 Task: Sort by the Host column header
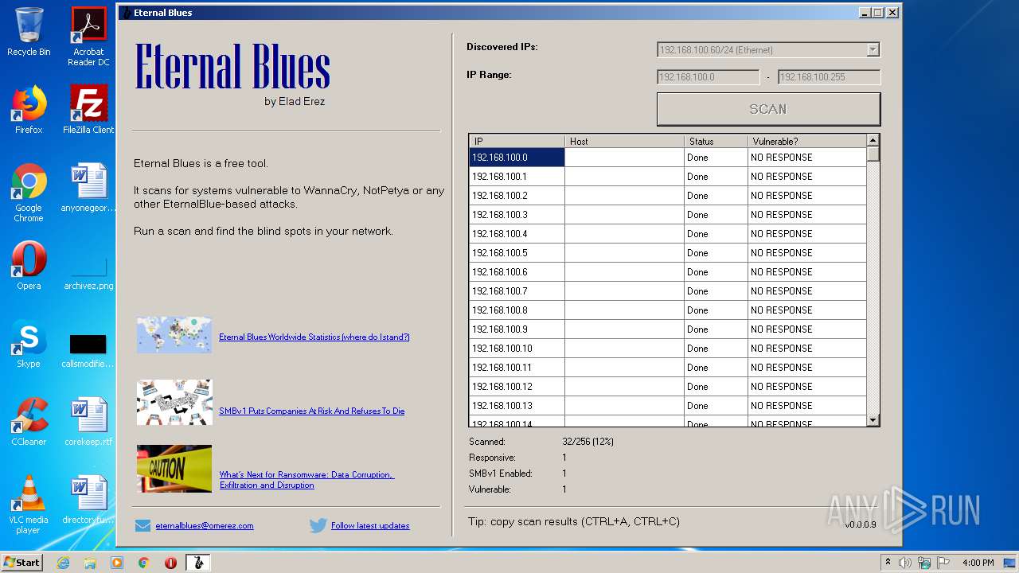click(624, 142)
